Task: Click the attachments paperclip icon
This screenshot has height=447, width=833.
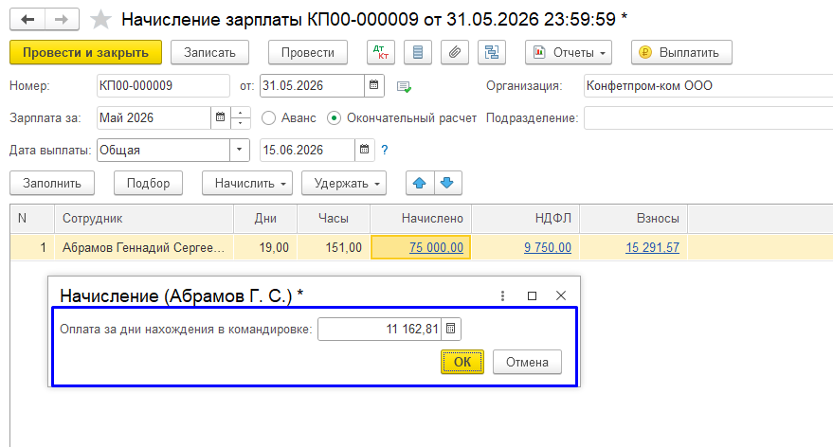Action: pyautogui.click(x=455, y=52)
